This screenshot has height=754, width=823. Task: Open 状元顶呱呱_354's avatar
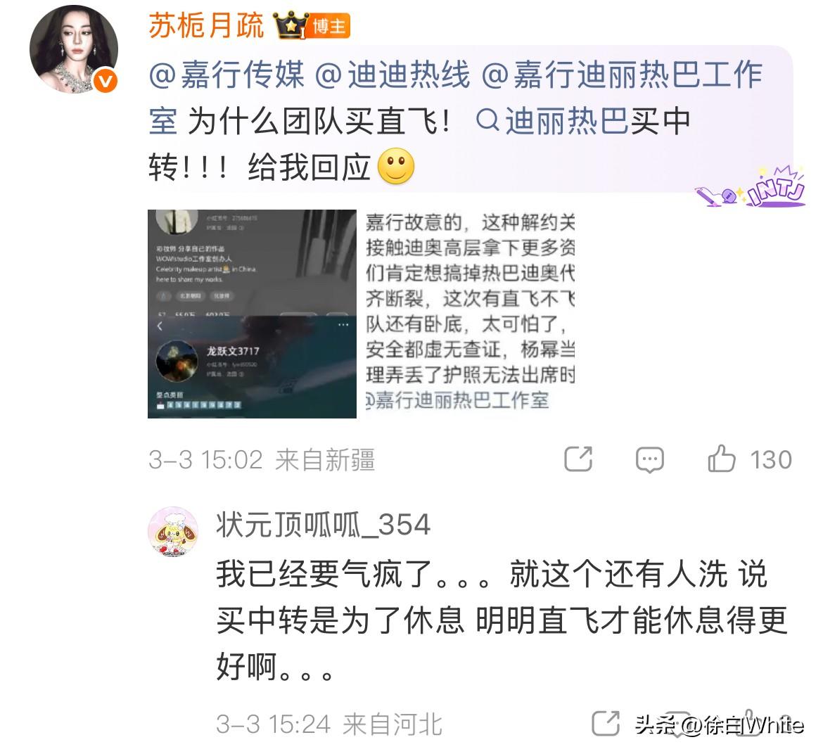click(173, 531)
